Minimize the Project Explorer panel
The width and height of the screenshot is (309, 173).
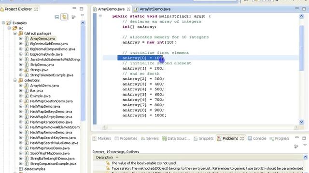(74, 8)
